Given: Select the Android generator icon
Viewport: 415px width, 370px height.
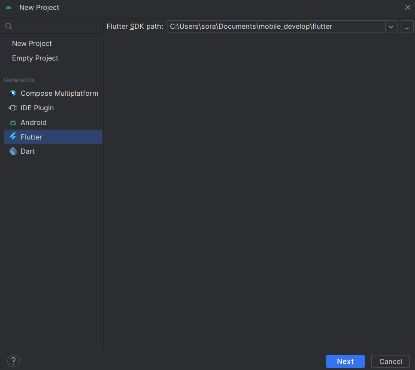Looking at the screenshot, I should click(12, 122).
